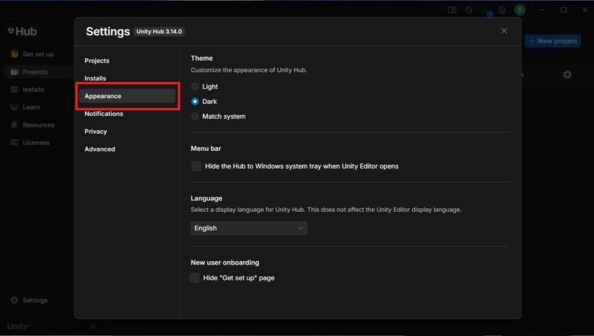The width and height of the screenshot is (594, 336).
Task: Click the Settings dialog title
Action: coord(108,31)
